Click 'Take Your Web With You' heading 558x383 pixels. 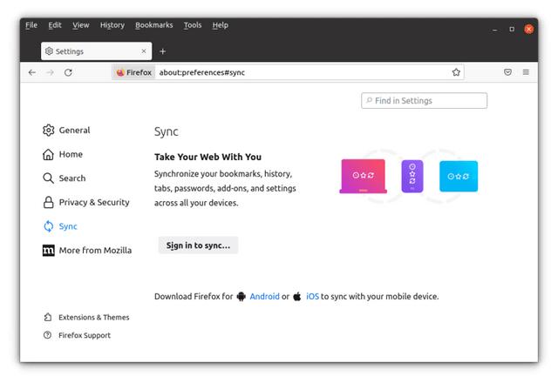[x=208, y=157]
